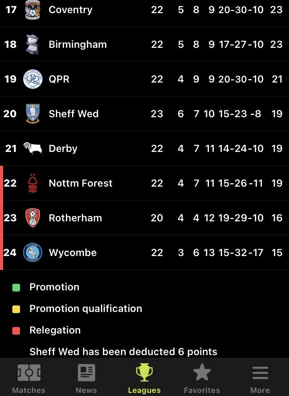Select the Rotherham team name
The height and width of the screenshot is (396, 289).
(x=75, y=218)
